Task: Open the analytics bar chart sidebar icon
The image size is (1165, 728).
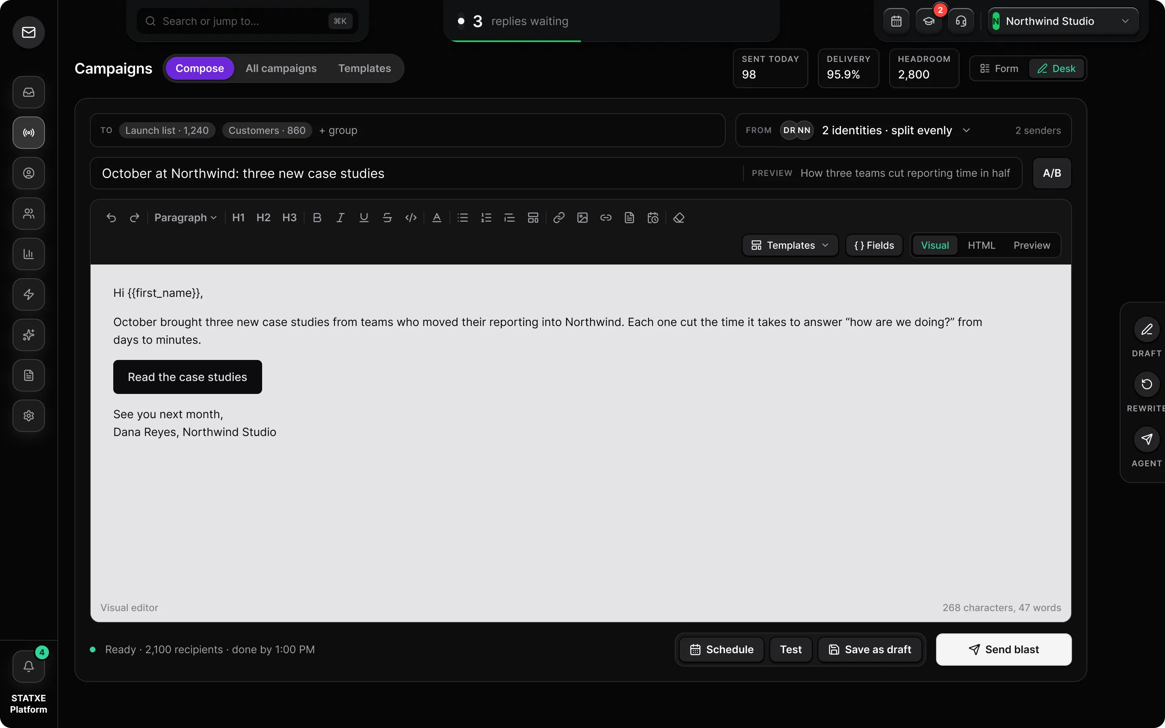Action: (29, 254)
